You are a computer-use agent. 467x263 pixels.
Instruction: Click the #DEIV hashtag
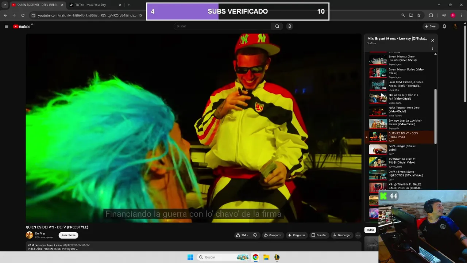click(x=86, y=245)
